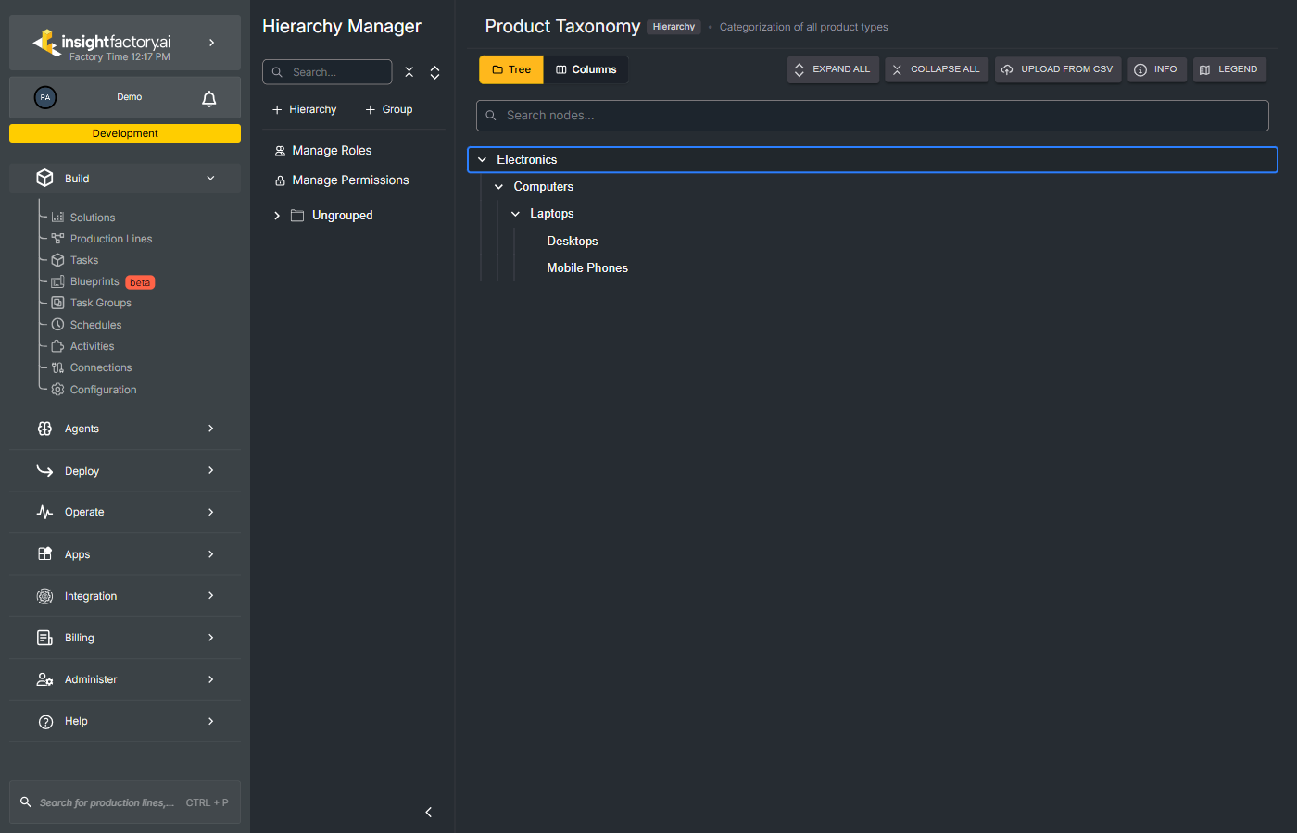Open Manage Roles

click(x=331, y=151)
